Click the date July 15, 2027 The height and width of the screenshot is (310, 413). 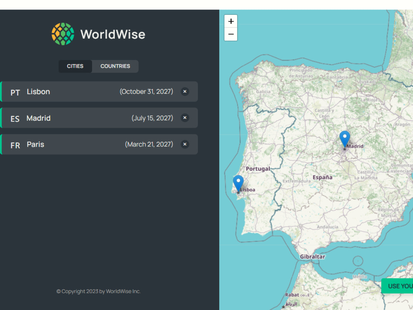click(x=152, y=118)
